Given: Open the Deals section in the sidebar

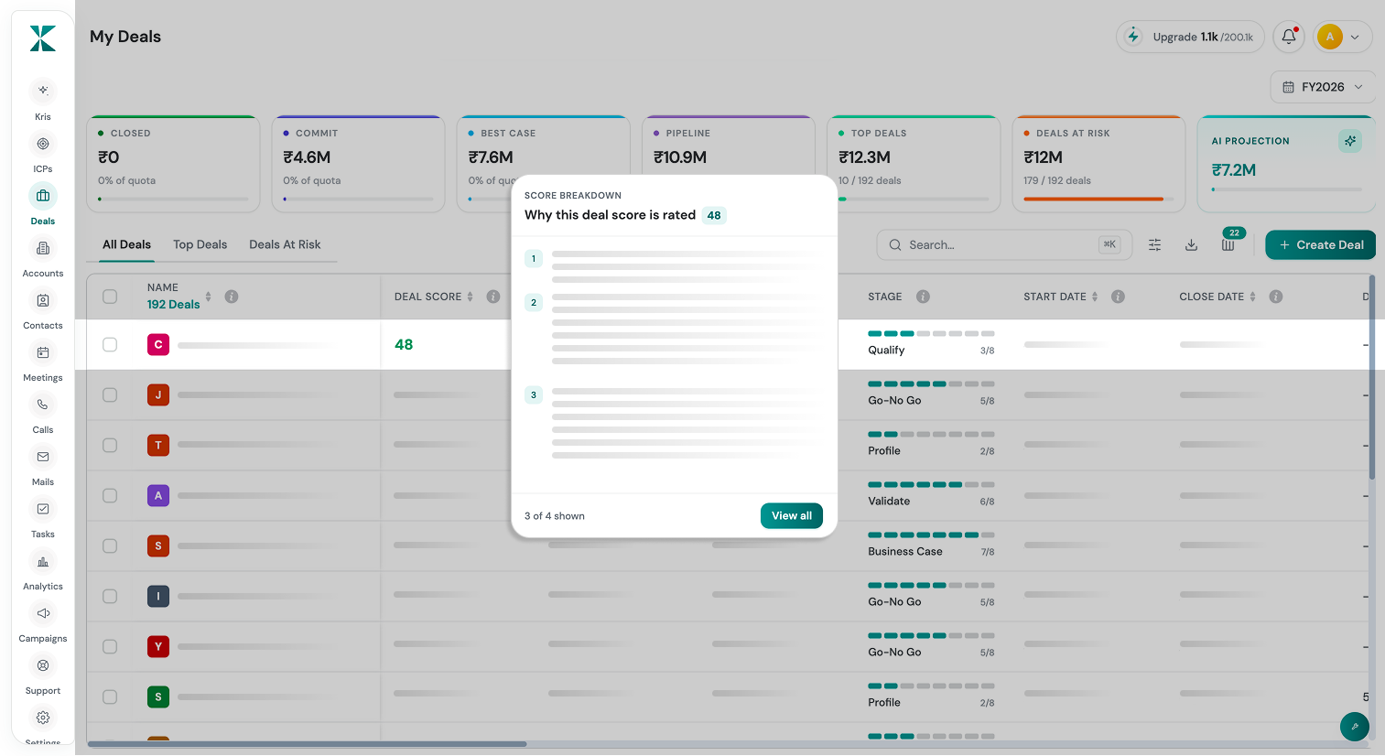Looking at the screenshot, I should [x=43, y=204].
